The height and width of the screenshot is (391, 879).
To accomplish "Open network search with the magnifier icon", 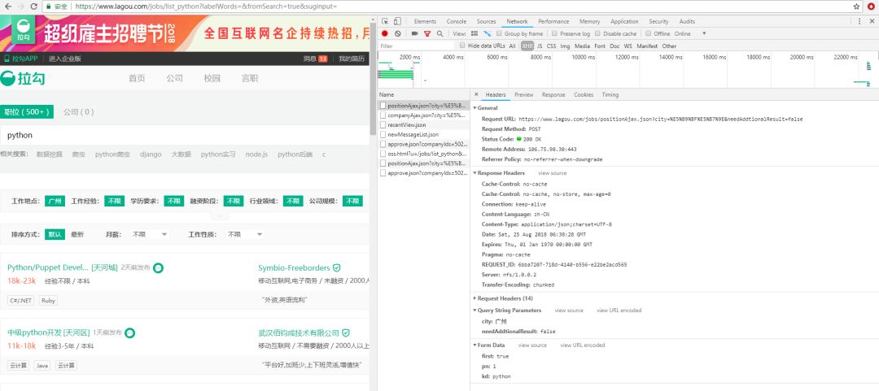I will point(439,33).
